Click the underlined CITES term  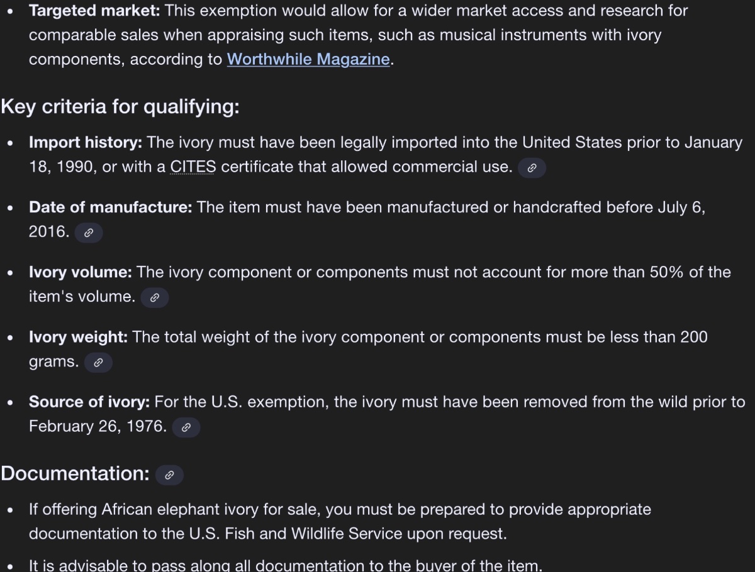(193, 167)
